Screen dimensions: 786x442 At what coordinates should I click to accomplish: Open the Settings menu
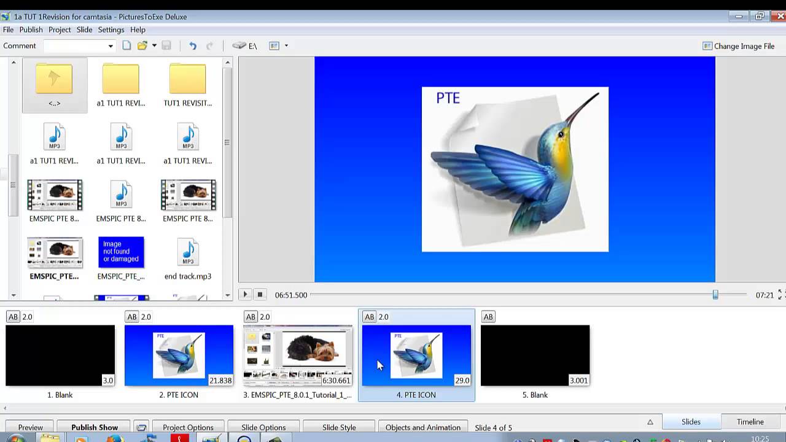coord(111,29)
